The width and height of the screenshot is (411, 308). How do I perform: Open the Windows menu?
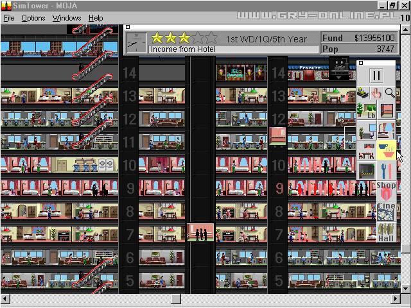pyautogui.click(x=67, y=18)
